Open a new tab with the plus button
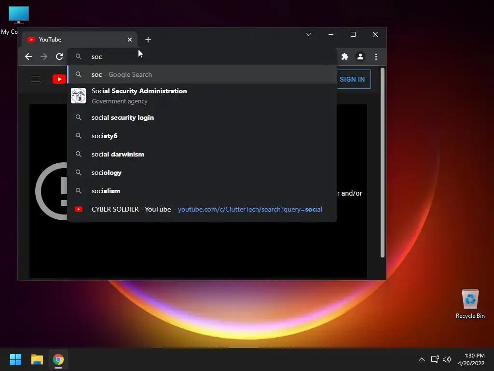494x371 pixels. (x=148, y=40)
